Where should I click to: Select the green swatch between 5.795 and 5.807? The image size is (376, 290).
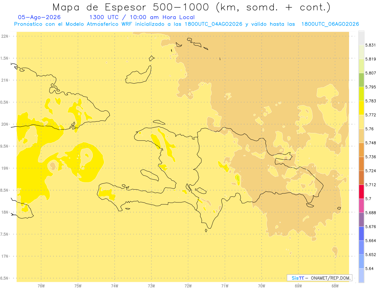(x=361, y=80)
